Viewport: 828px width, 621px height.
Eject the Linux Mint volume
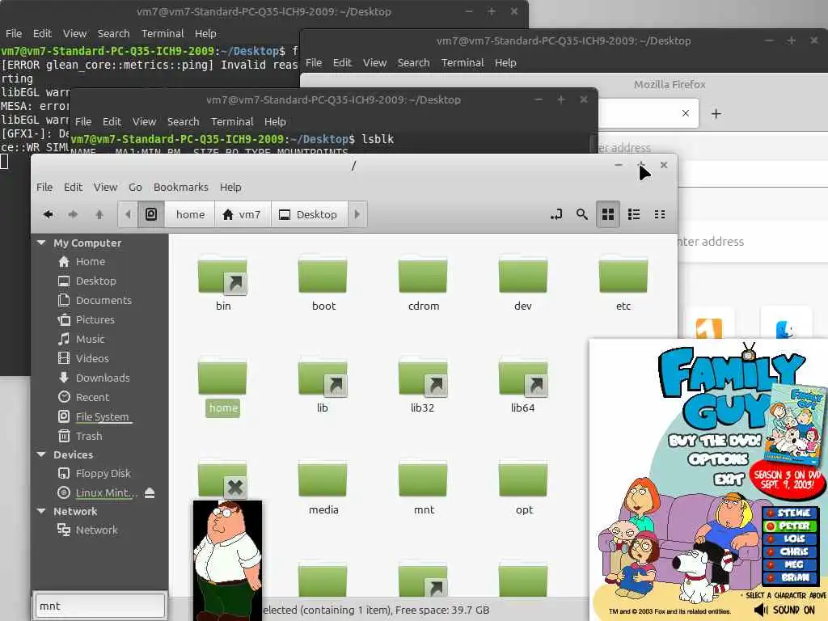[x=150, y=492]
